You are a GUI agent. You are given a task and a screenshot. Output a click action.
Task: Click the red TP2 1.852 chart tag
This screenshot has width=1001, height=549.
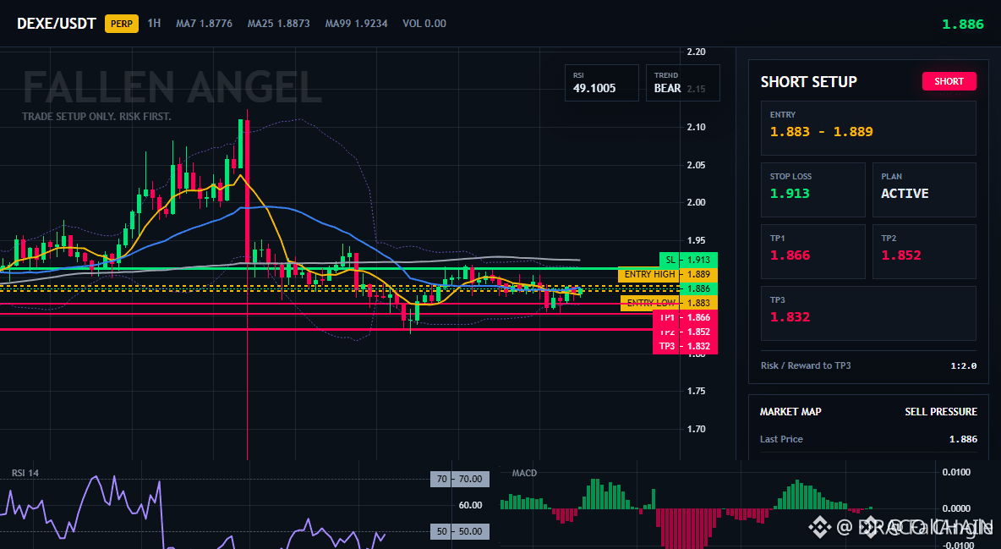coord(686,332)
